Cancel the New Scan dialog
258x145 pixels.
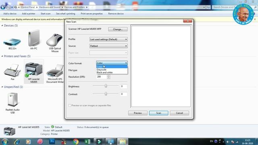(179, 113)
